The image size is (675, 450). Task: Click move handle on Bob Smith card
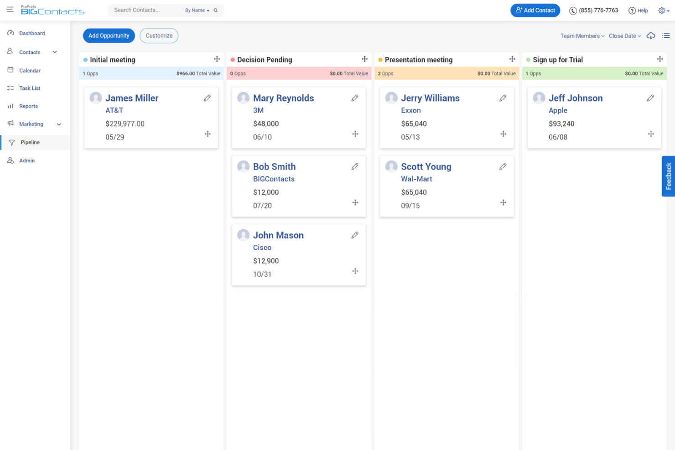coord(355,202)
